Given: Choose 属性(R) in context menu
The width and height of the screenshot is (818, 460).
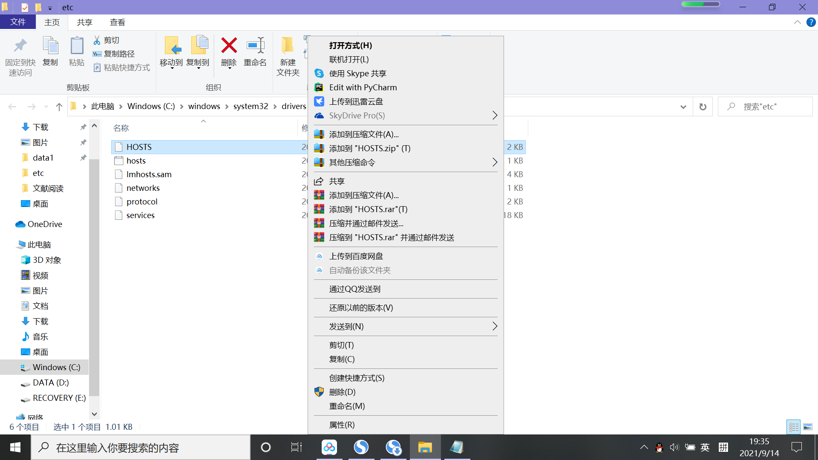Looking at the screenshot, I should pos(342,425).
